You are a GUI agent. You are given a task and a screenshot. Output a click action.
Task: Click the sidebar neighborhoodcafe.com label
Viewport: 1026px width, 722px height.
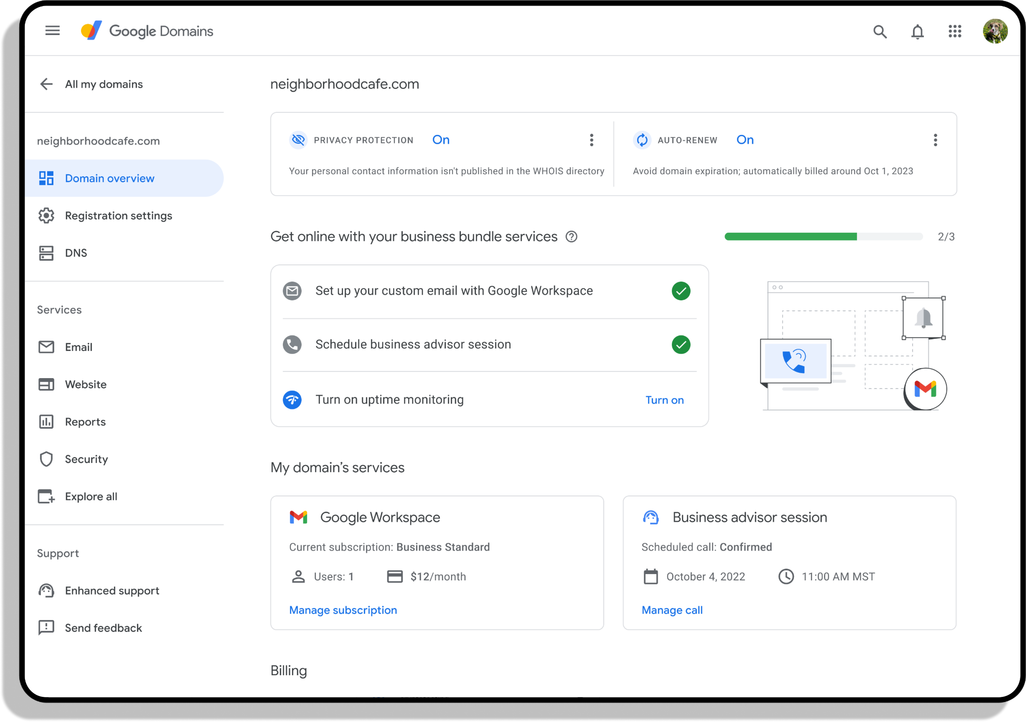(98, 141)
